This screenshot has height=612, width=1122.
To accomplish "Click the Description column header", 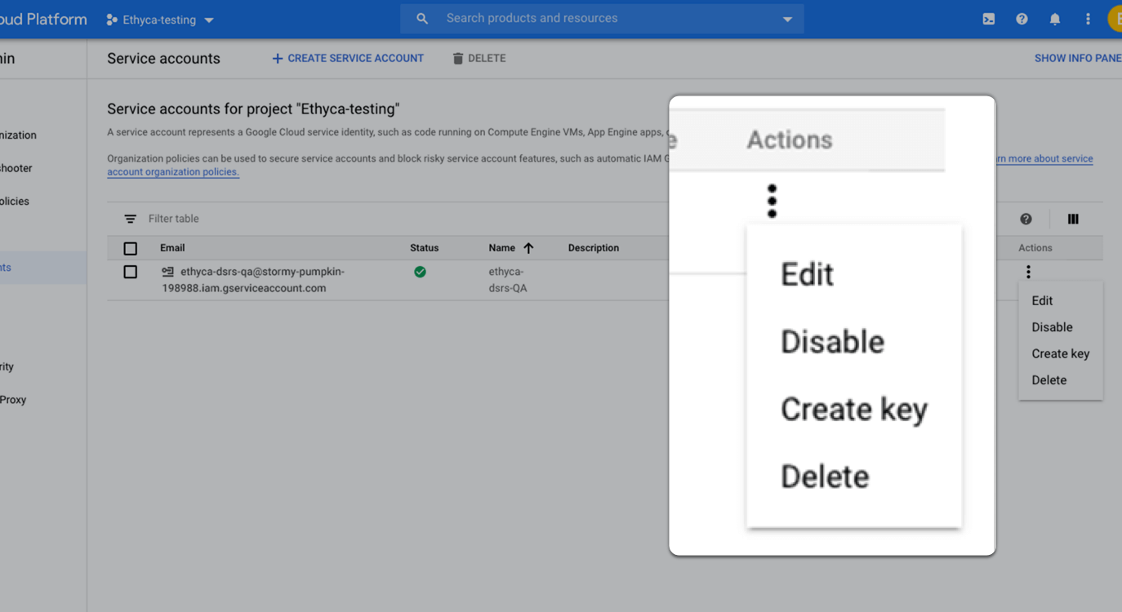I will pos(594,248).
